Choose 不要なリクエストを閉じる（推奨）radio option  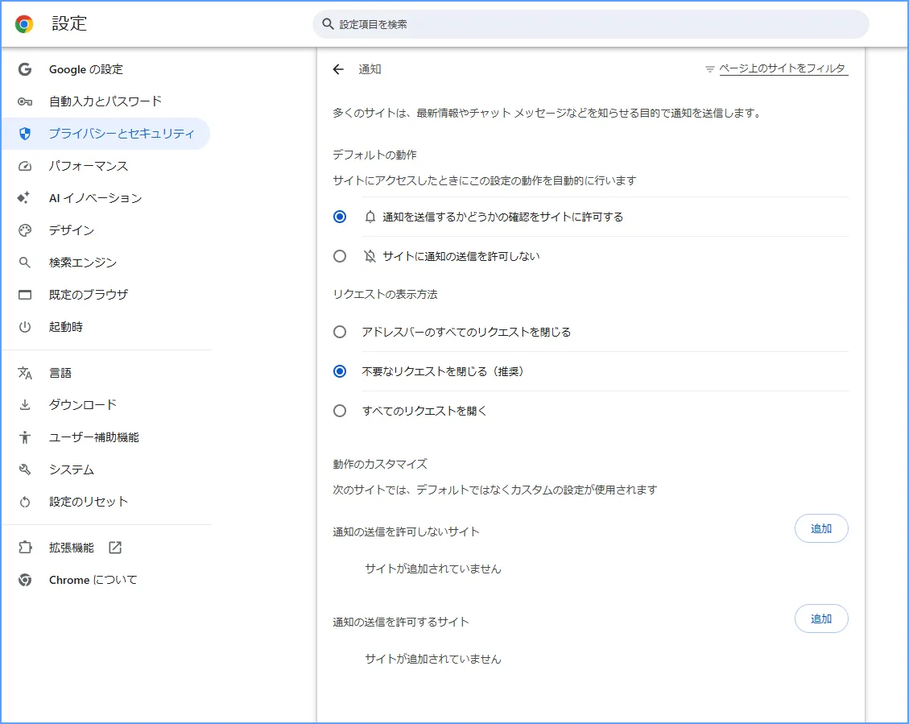340,371
